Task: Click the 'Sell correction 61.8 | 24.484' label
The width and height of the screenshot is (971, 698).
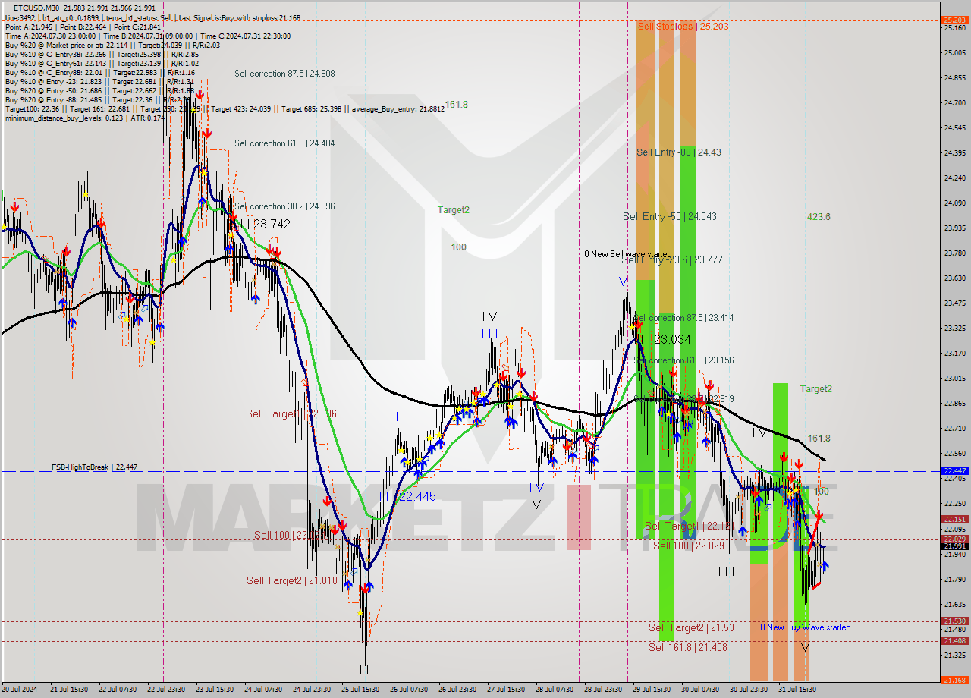Action: (284, 143)
